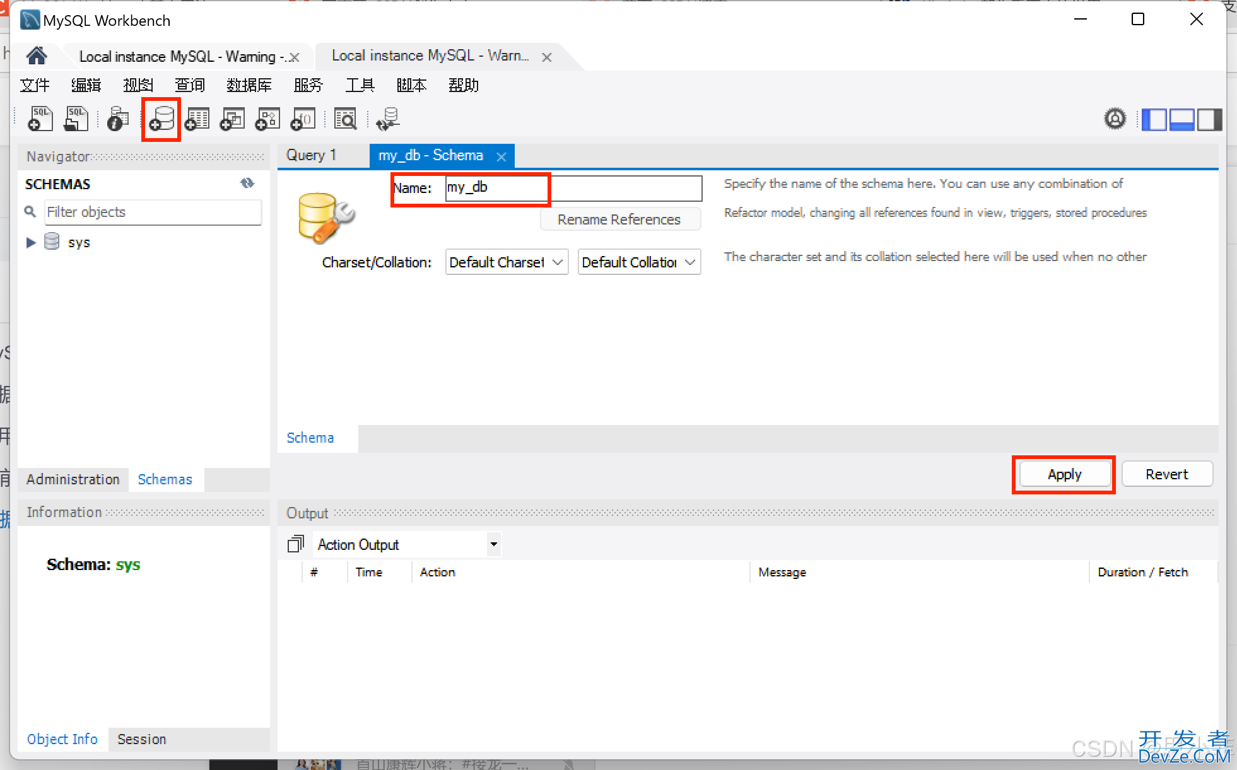Open the 帮助 menu
Viewport: 1237px width, 770px height.
click(464, 85)
